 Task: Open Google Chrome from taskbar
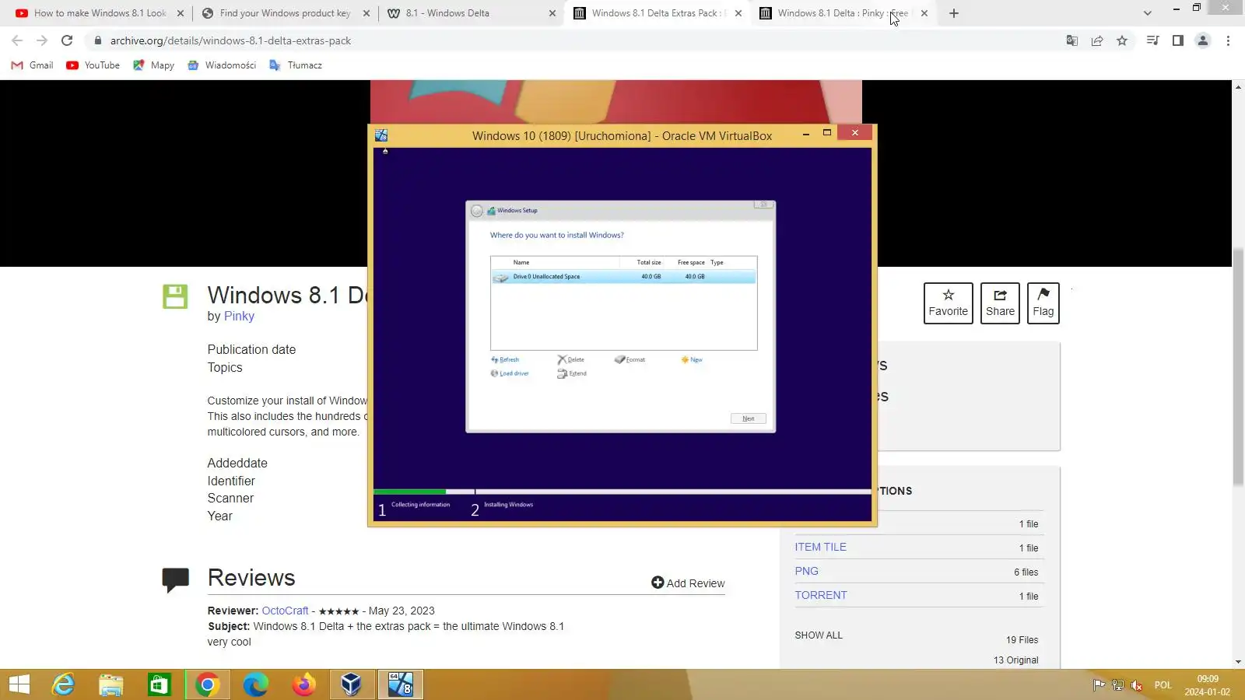[x=208, y=684]
